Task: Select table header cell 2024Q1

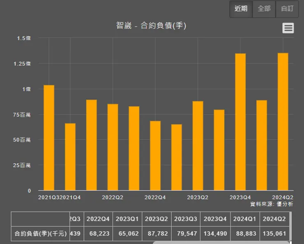Action: (x=245, y=219)
